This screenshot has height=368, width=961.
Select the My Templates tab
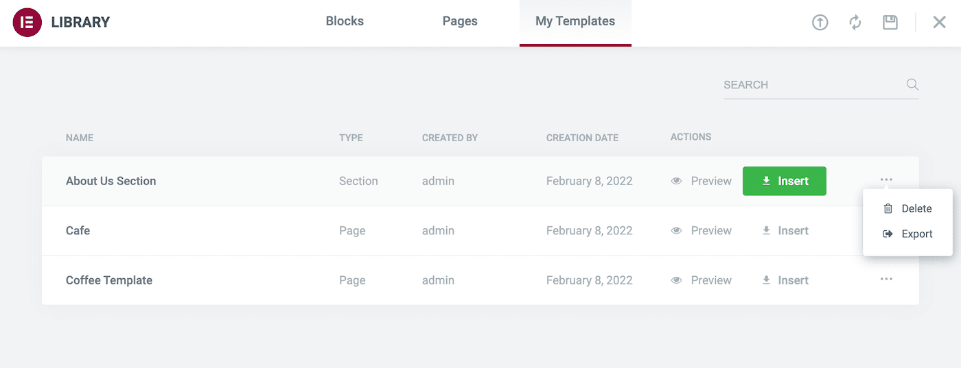(575, 21)
